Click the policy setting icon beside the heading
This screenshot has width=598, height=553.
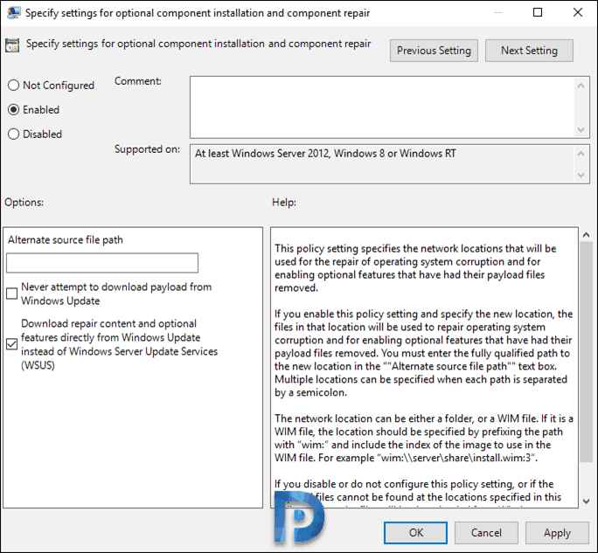(x=12, y=45)
